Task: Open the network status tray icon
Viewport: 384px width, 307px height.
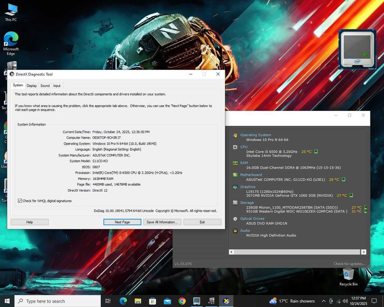Action: [x=338, y=301]
